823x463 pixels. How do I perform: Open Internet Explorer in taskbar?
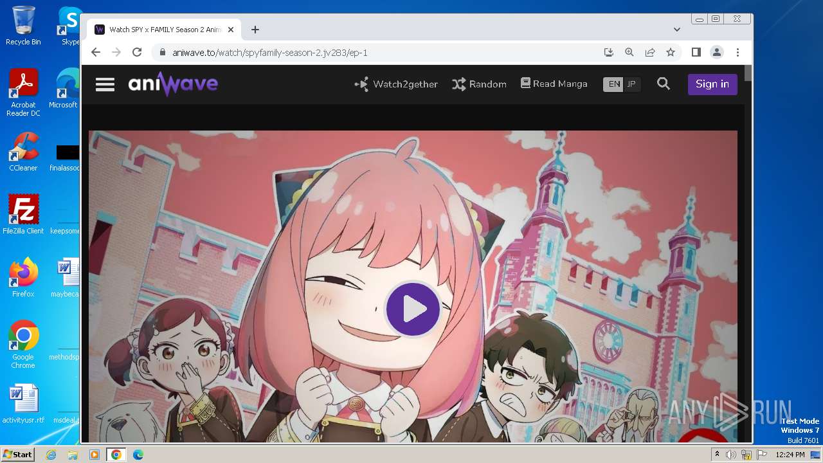tap(51, 455)
